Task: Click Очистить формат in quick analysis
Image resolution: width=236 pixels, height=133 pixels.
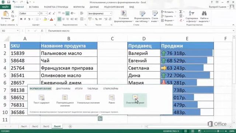Action: tap(135, 100)
